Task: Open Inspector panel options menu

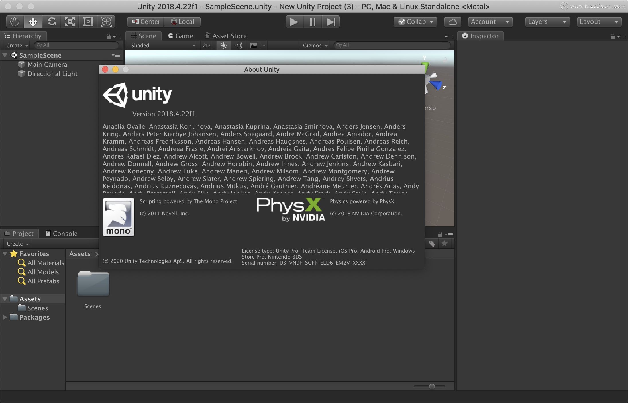Action: [621, 37]
